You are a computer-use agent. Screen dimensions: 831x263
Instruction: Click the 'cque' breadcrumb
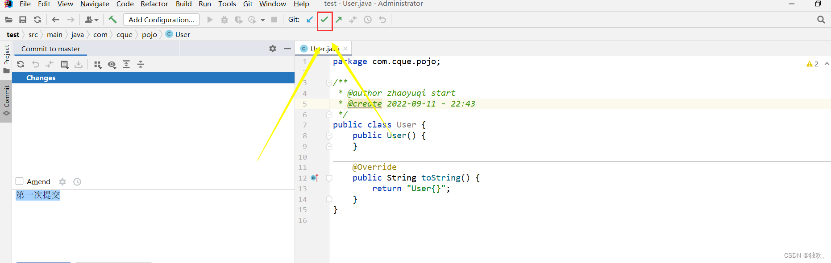[125, 35]
